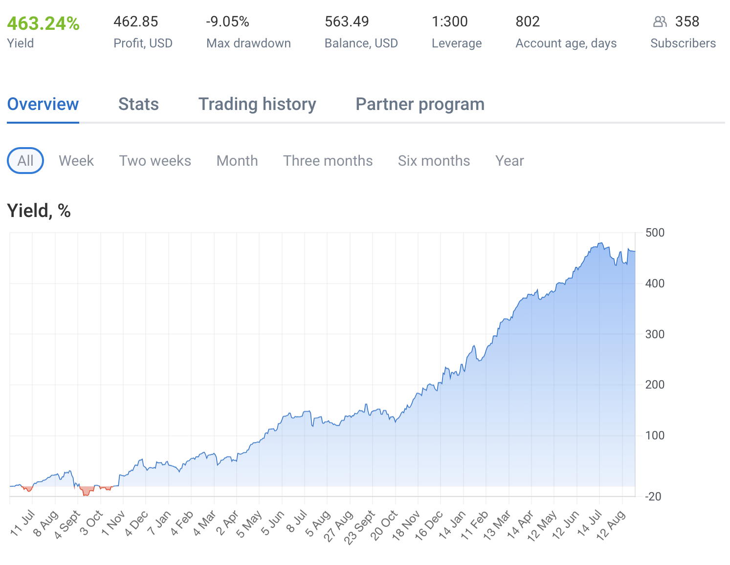Choose the Week range filter
Viewport: 730px width, 565px height.
[x=76, y=161]
